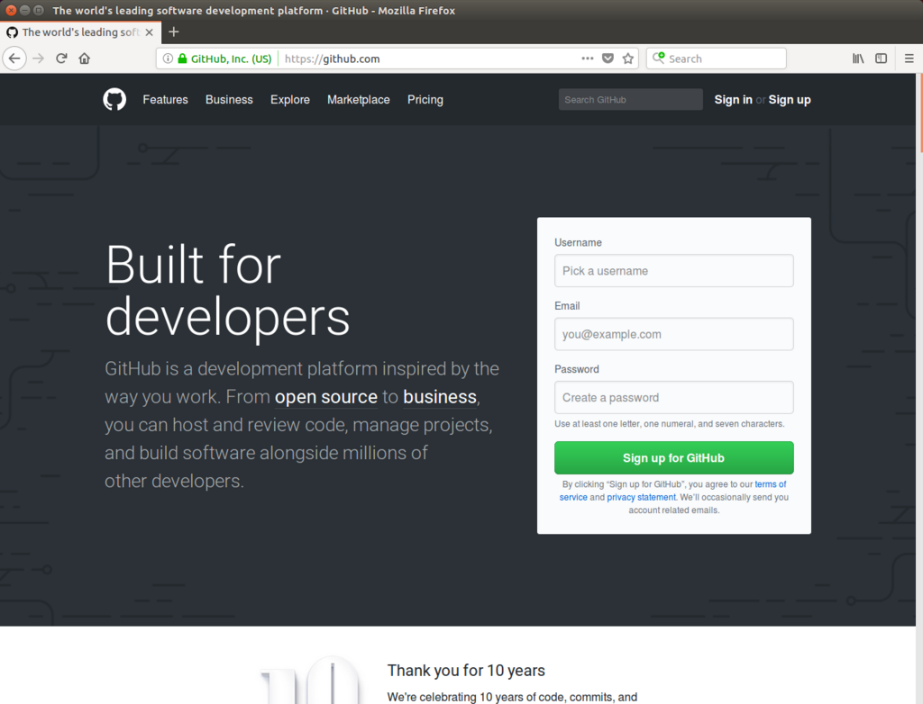Viewport: 923px width, 704px height.
Task: Open the Firefox hamburger menu
Action: (909, 59)
